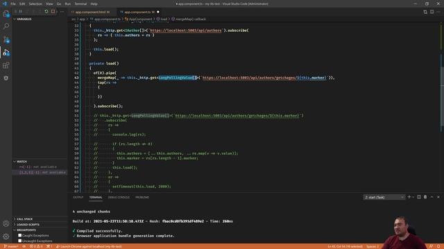Open the Explorer view in activity bar
This screenshot has width=444, height=249.
pos(6,14)
